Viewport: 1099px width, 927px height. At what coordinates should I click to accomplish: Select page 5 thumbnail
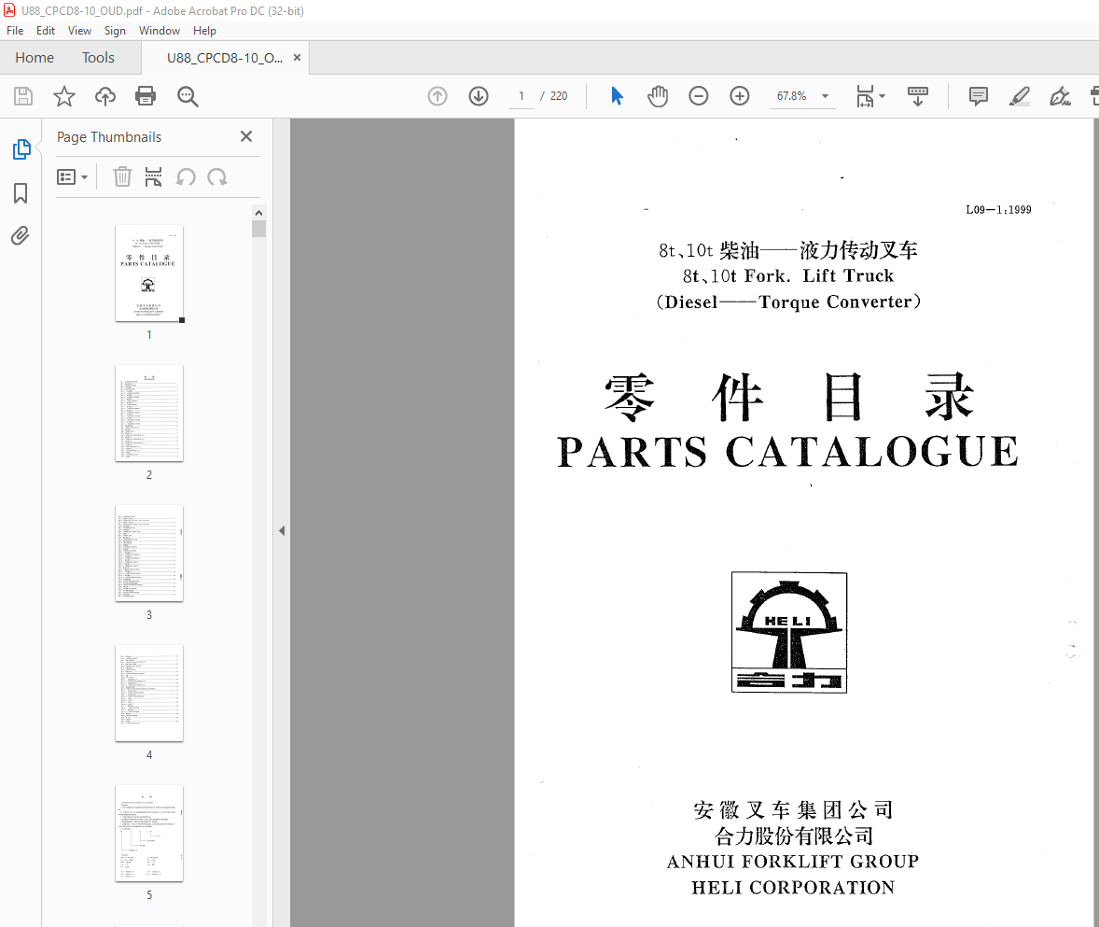[149, 834]
